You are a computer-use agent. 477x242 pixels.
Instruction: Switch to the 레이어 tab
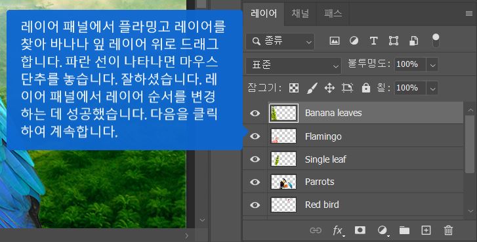[x=264, y=14]
